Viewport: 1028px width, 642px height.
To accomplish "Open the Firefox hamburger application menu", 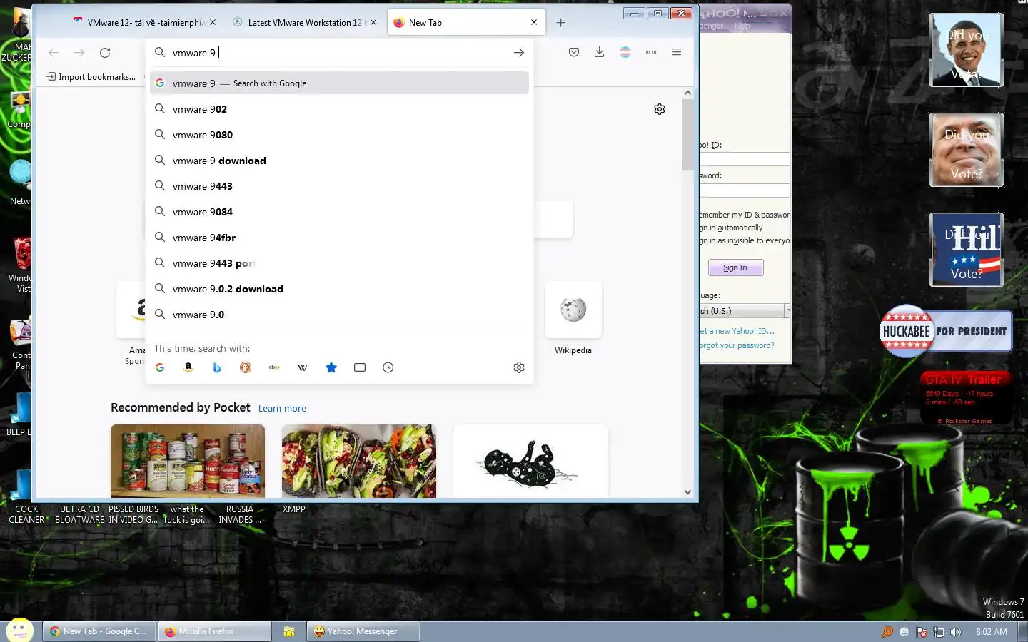I will click(x=677, y=52).
